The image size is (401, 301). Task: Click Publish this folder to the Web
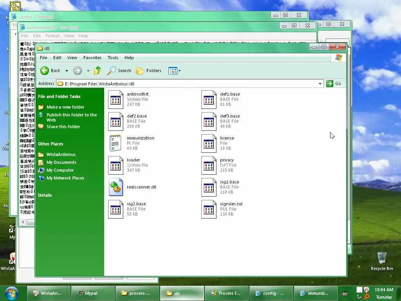(72, 117)
